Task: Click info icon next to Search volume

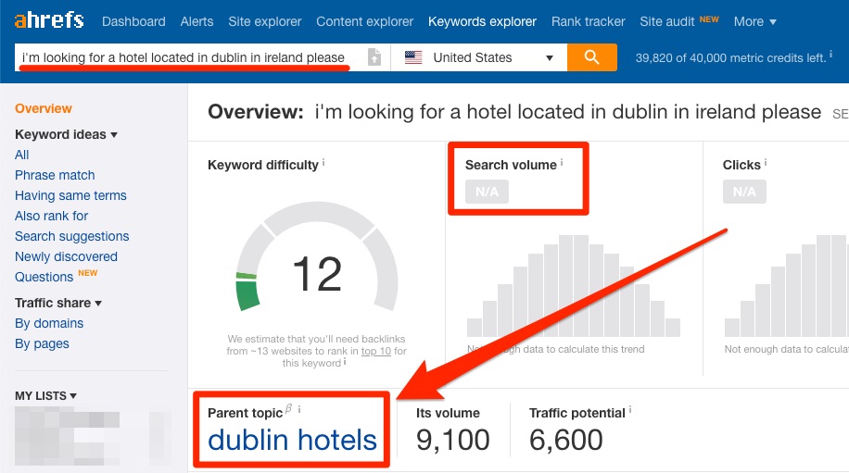Action: coord(562,162)
